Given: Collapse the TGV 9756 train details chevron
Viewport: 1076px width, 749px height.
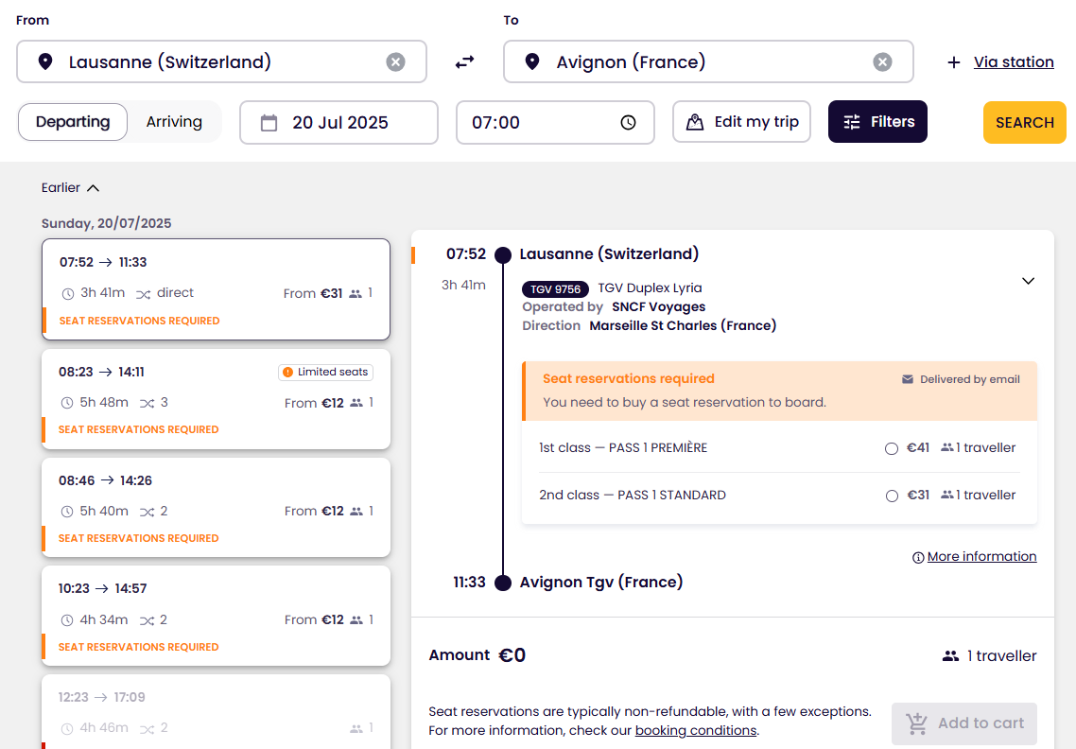Looking at the screenshot, I should click(x=1028, y=281).
